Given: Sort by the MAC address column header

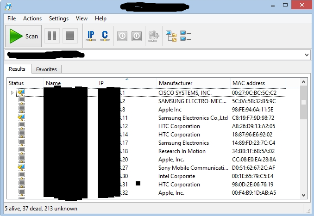Looking at the screenshot, I should click(258, 83).
